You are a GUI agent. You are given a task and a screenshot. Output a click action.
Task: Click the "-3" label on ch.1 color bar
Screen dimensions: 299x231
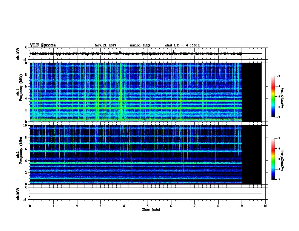click(x=278, y=76)
